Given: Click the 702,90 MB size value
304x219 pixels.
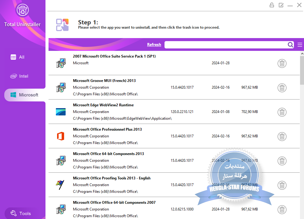Looking at the screenshot, I should coord(250,112).
